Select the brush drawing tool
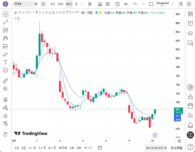195x152 pixels. [x=5, y=54]
